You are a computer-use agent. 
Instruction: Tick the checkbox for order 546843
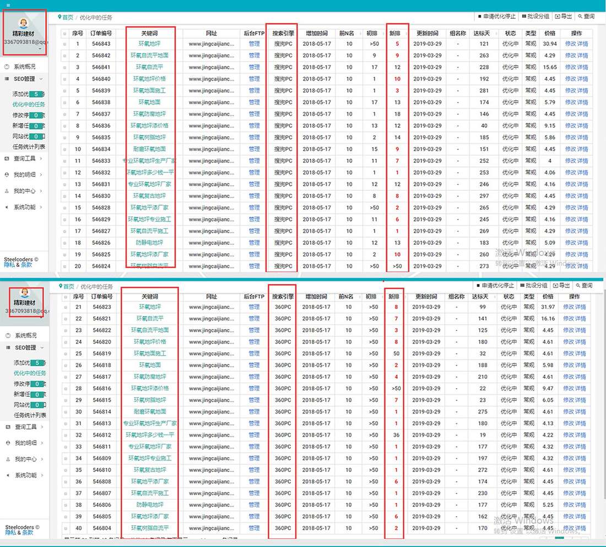click(x=65, y=44)
